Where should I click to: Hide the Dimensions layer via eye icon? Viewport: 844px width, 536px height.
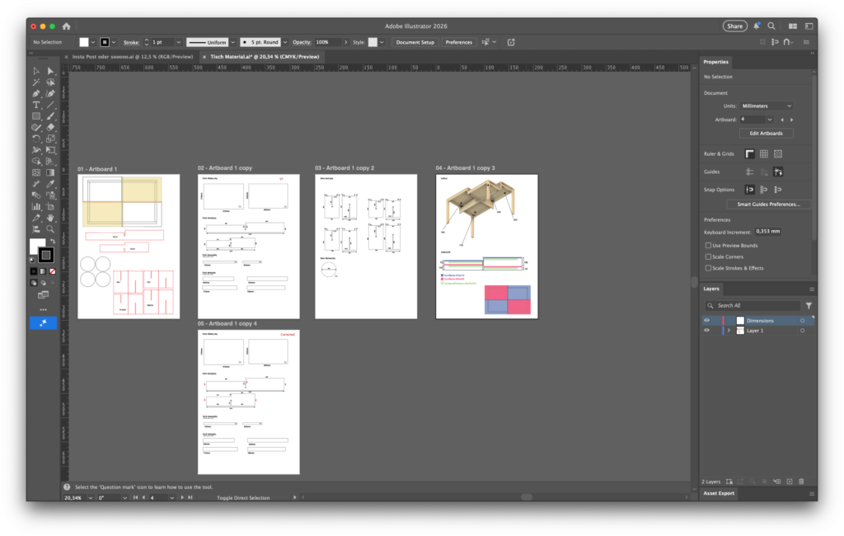(706, 320)
